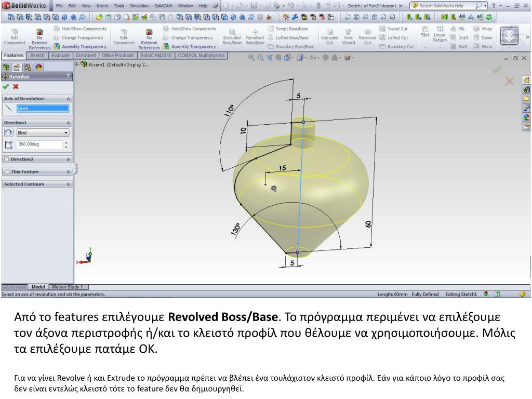Expand the Direction2 section chevron
The height and width of the screenshot is (399, 532).
[x=68, y=159]
